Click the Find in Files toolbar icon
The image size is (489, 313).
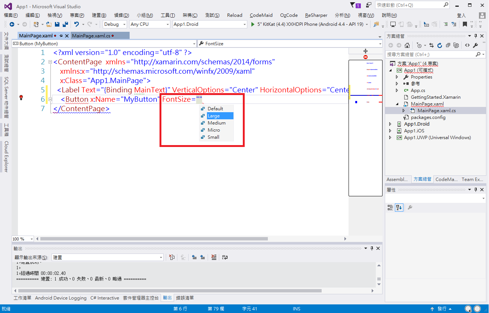point(376,24)
